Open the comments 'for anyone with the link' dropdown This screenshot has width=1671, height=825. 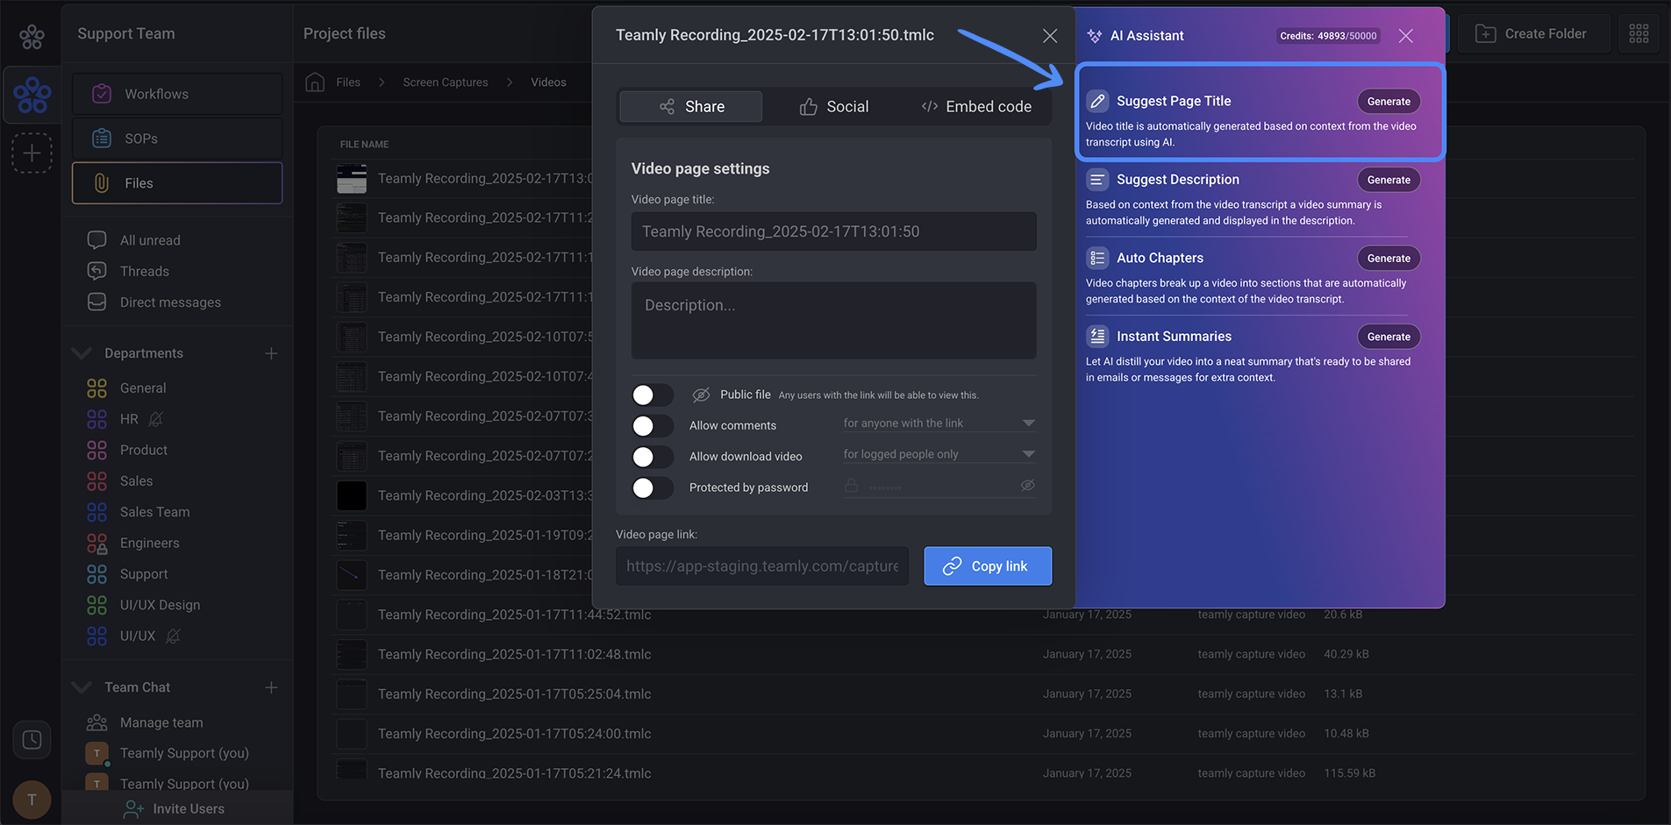click(939, 423)
